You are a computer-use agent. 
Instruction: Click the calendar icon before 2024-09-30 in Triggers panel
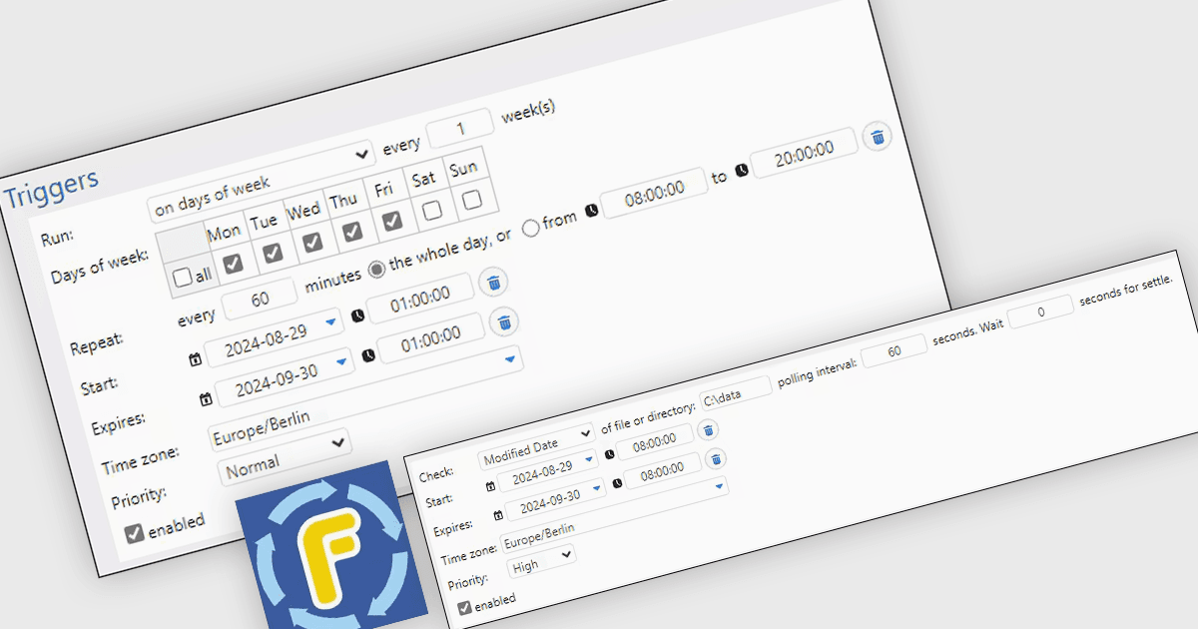(206, 399)
